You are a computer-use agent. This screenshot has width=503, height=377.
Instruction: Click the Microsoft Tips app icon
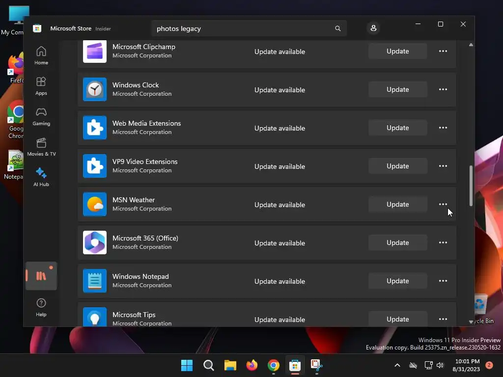[x=95, y=317]
